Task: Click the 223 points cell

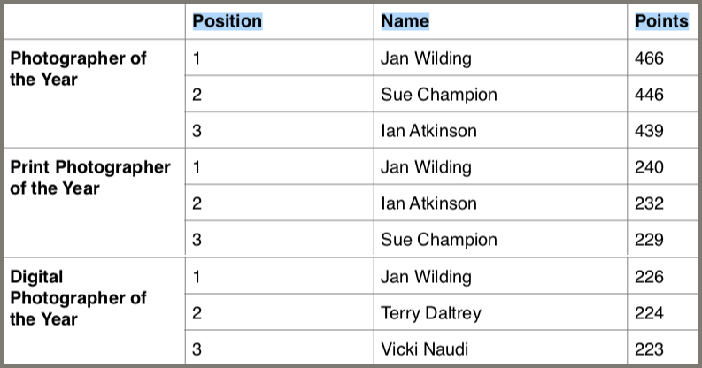Action: [x=649, y=349]
